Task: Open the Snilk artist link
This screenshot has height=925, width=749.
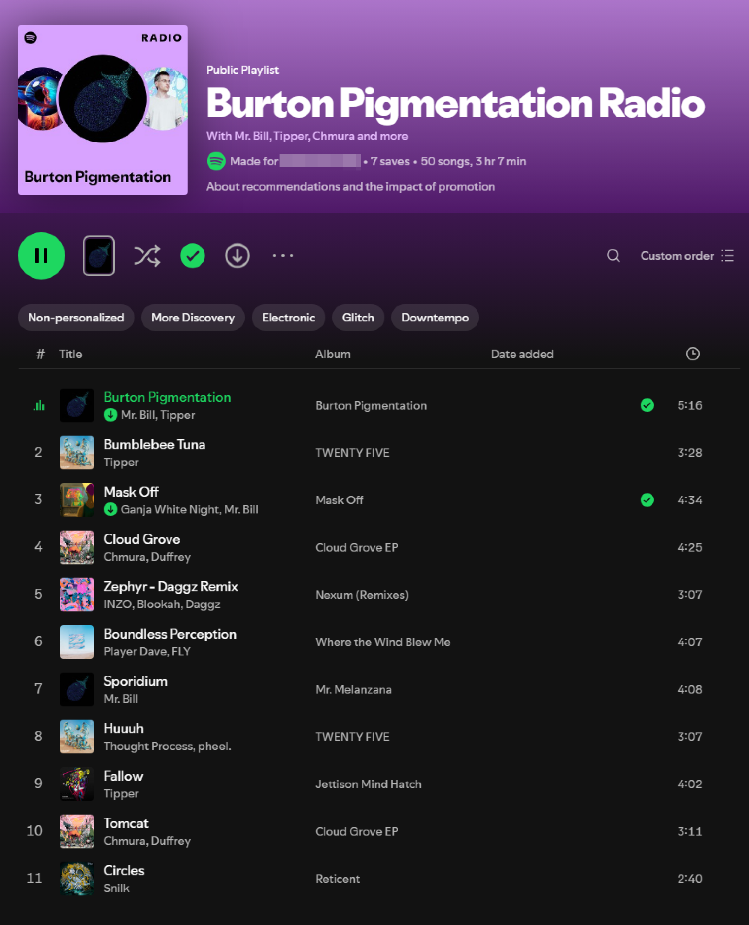Action: 116,888
